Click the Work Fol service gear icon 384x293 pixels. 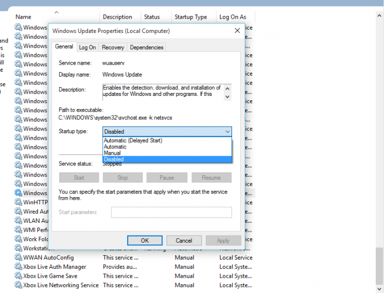tap(18, 239)
